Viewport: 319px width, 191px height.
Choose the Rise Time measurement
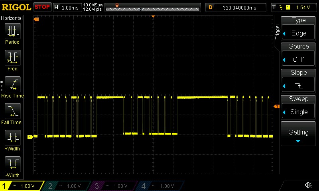[12, 86]
